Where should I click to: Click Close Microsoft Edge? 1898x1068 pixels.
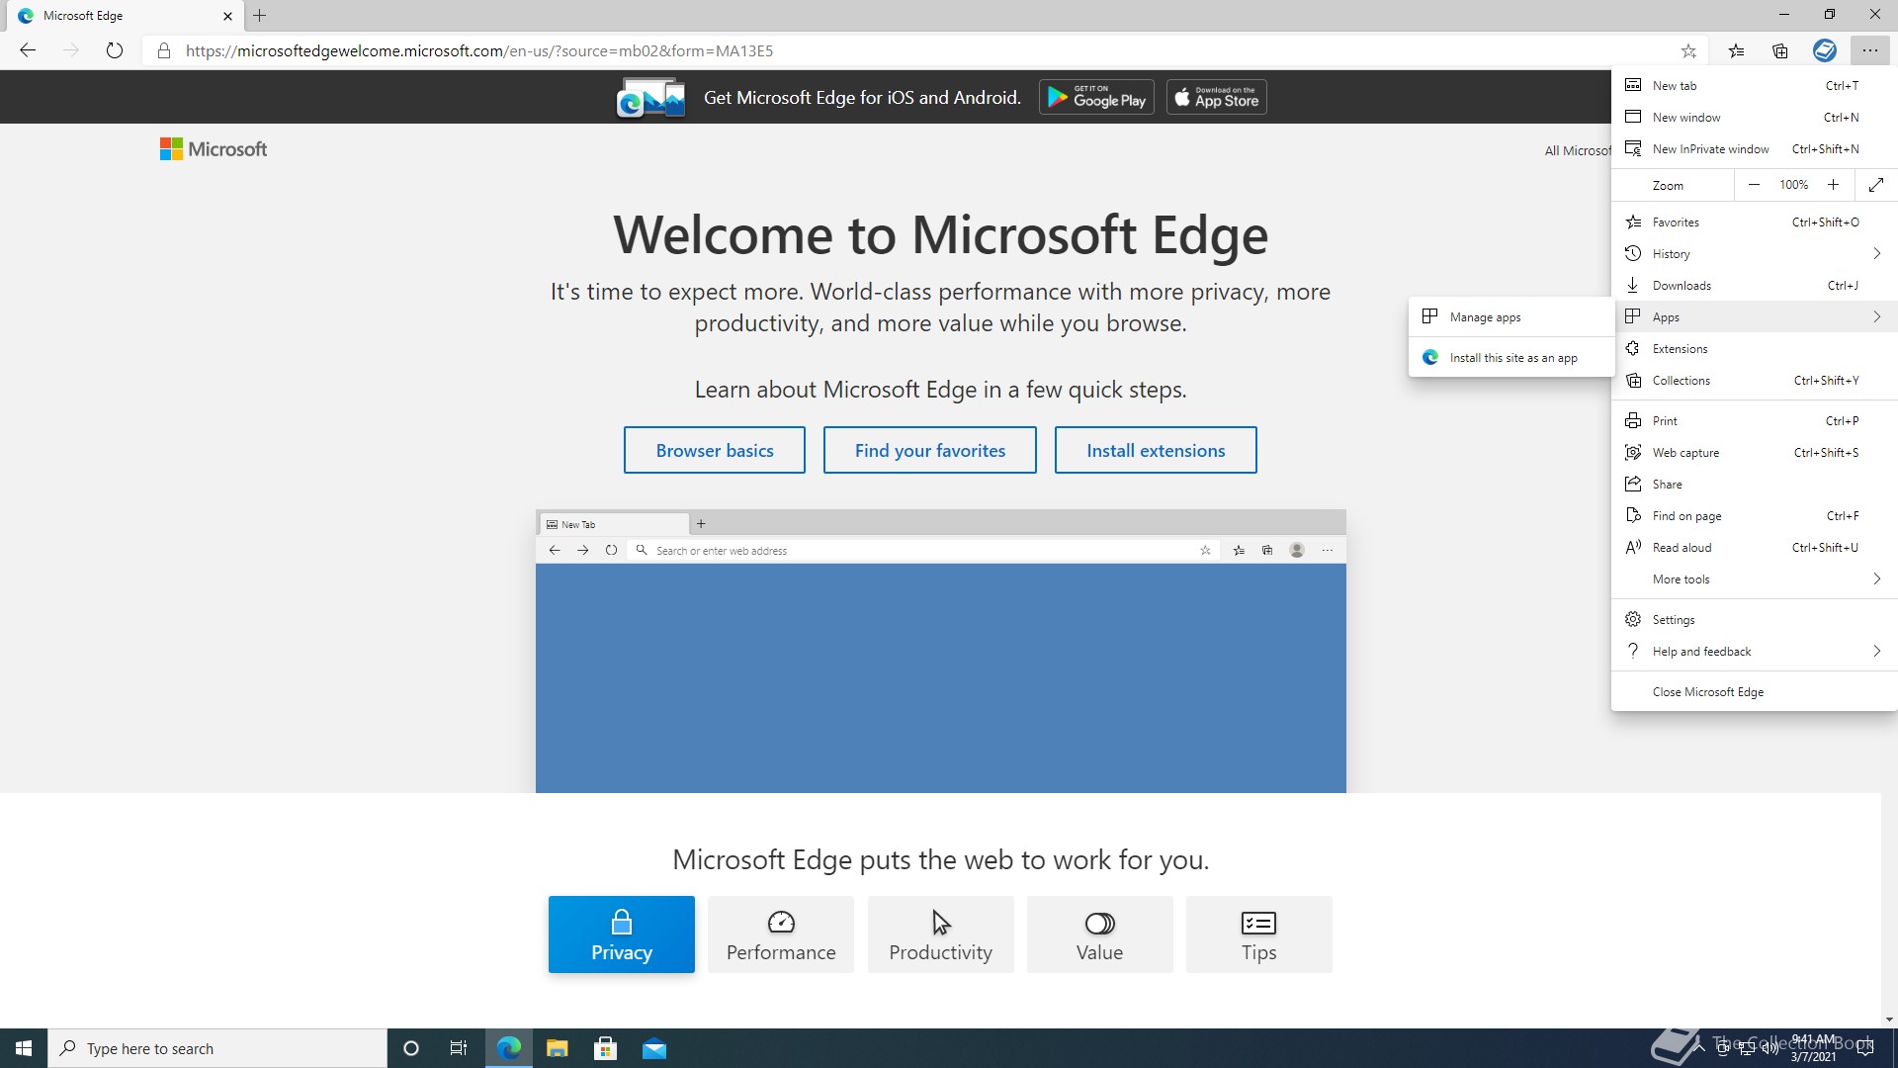(1755, 692)
